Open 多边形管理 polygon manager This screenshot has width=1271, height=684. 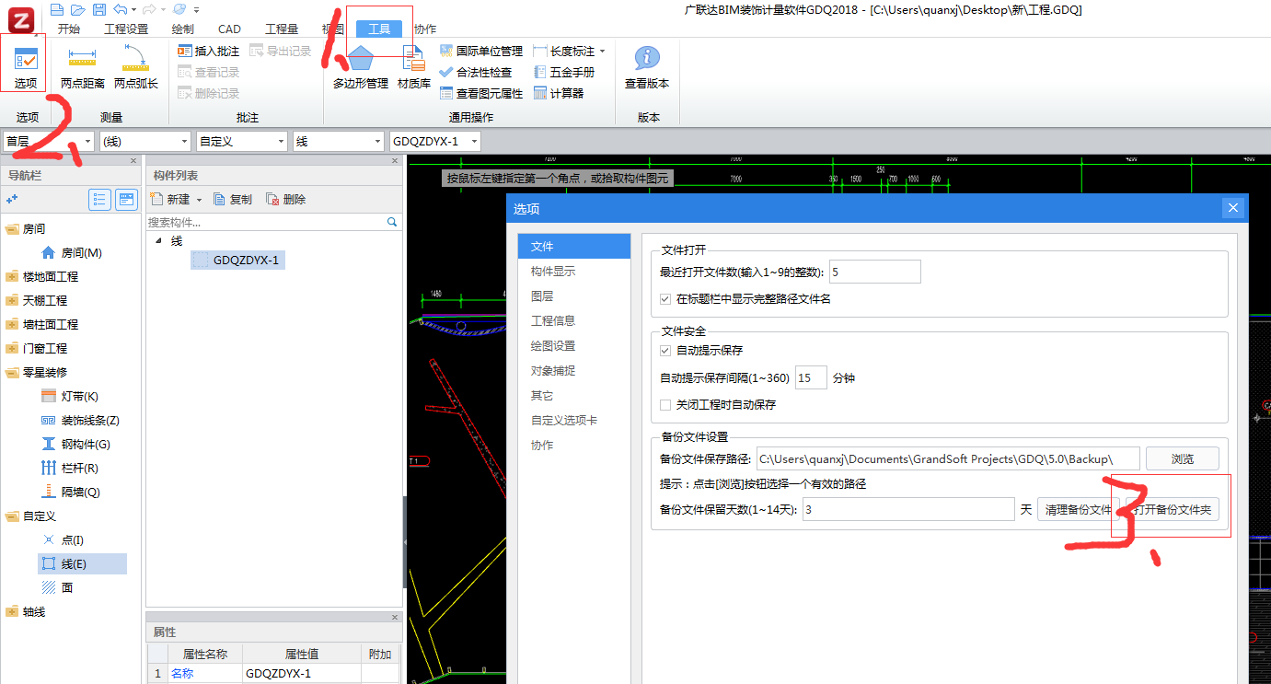click(x=361, y=66)
